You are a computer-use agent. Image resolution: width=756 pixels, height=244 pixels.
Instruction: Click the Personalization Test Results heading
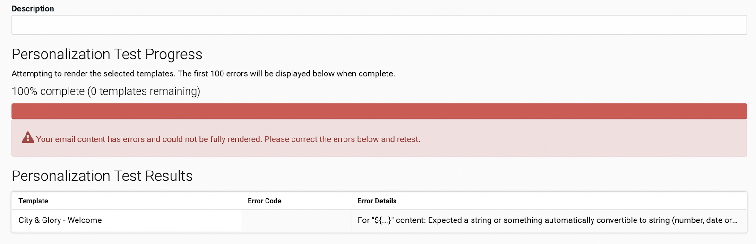point(102,176)
